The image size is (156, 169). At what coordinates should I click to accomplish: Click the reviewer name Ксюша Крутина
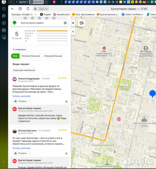[27, 131]
